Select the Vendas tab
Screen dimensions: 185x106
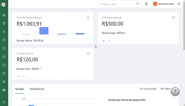click(x=20, y=89)
